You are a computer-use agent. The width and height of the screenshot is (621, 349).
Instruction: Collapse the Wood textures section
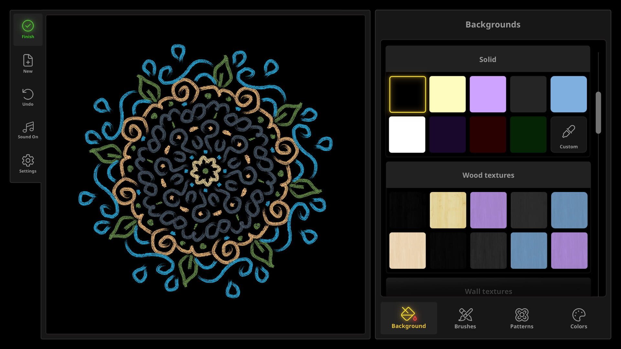[x=488, y=175]
